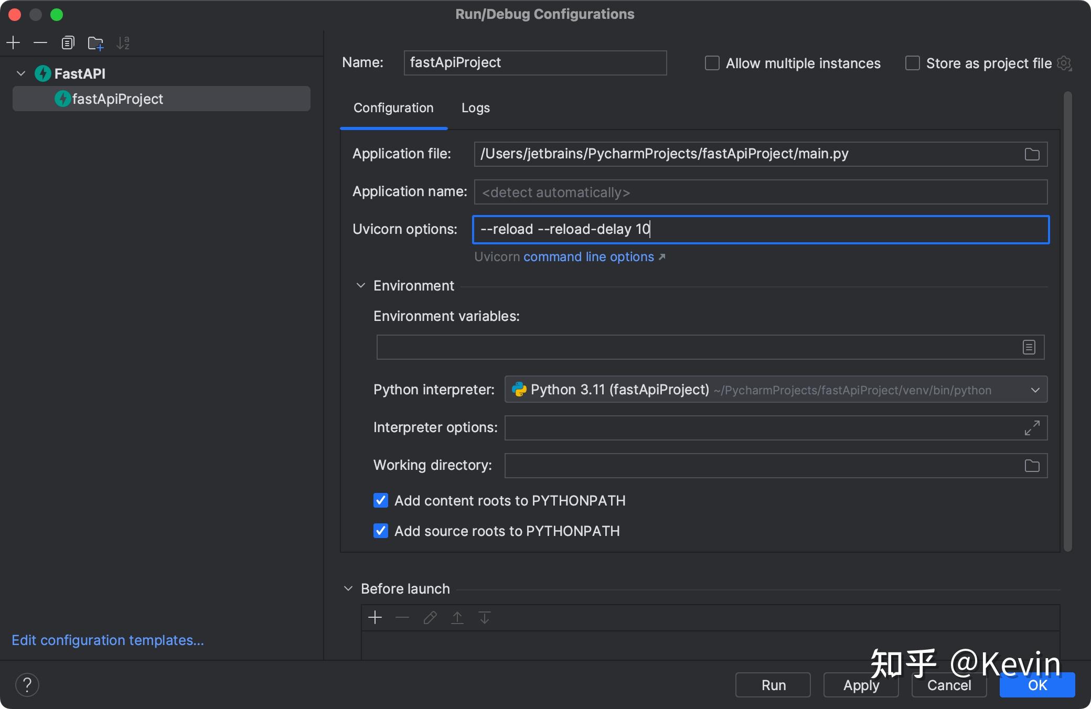
Task: Check Store as project file
Action: click(912, 63)
